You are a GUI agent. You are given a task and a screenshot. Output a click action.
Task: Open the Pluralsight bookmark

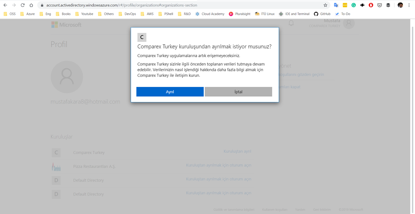240,14
